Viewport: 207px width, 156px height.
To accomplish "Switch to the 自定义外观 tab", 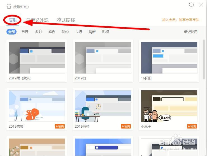I will coord(37,20).
